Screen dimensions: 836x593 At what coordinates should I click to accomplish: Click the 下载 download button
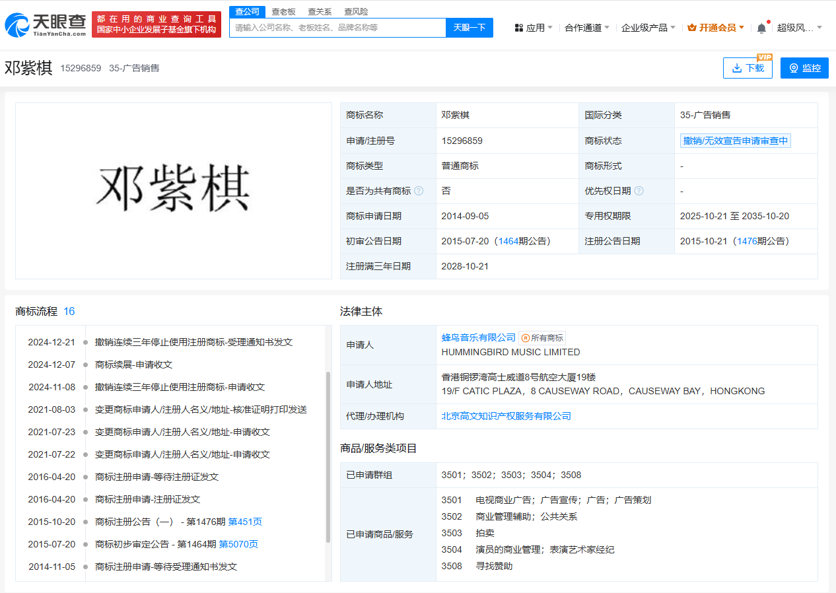748,68
